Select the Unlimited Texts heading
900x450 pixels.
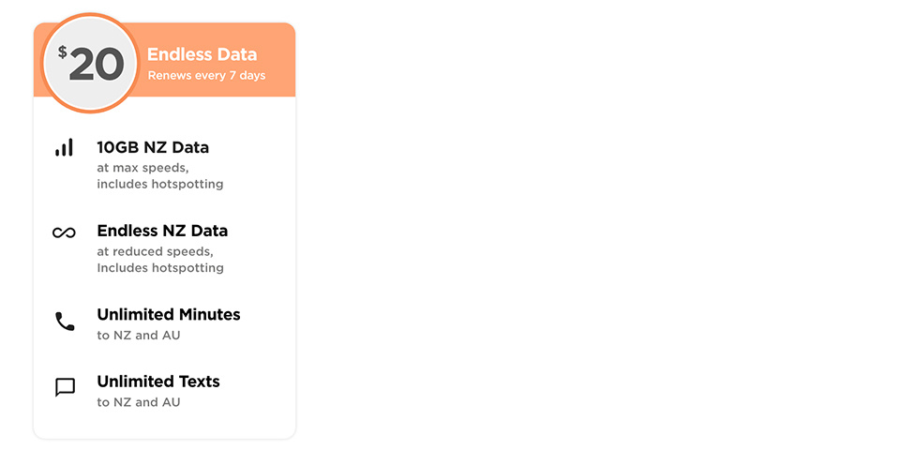tap(158, 382)
